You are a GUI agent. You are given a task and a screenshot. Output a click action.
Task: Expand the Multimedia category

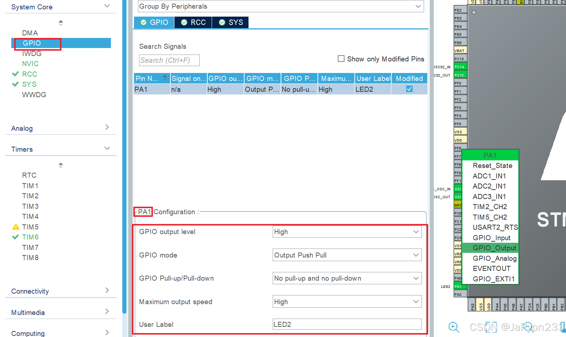(x=107, y=311)
